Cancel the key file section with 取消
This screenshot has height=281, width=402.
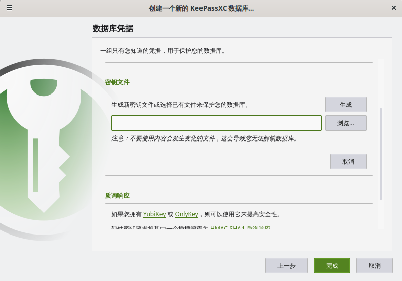tap(348, 162)
